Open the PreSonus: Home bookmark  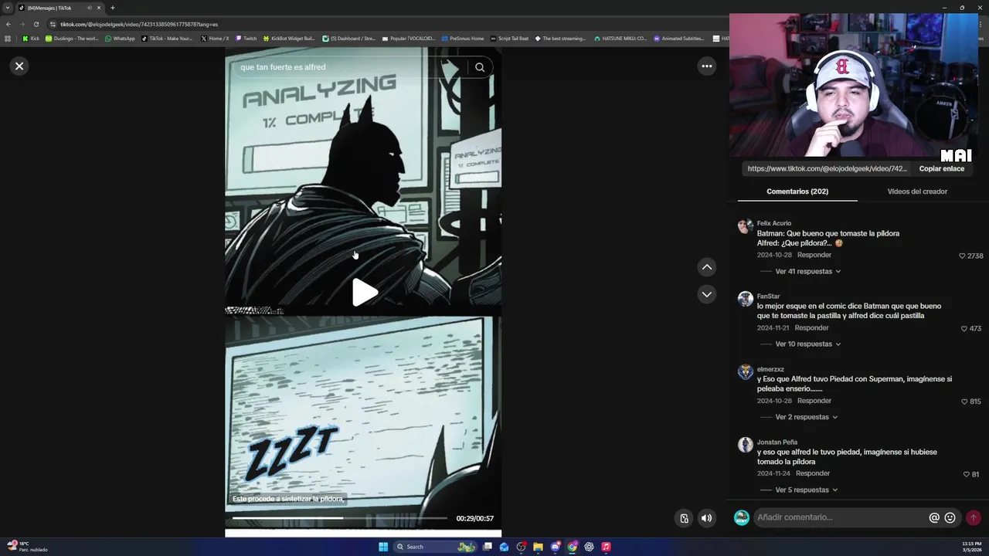[x=463, y=38]
